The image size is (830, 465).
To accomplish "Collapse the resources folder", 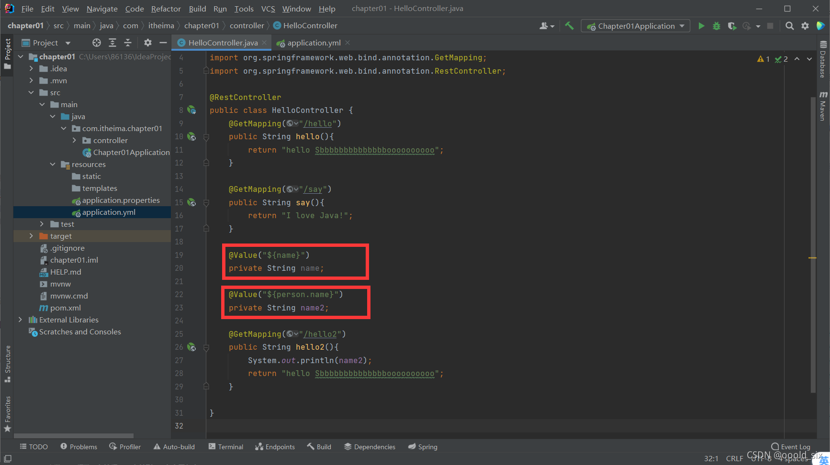I will pyautogui.click(x=53, y=164).
